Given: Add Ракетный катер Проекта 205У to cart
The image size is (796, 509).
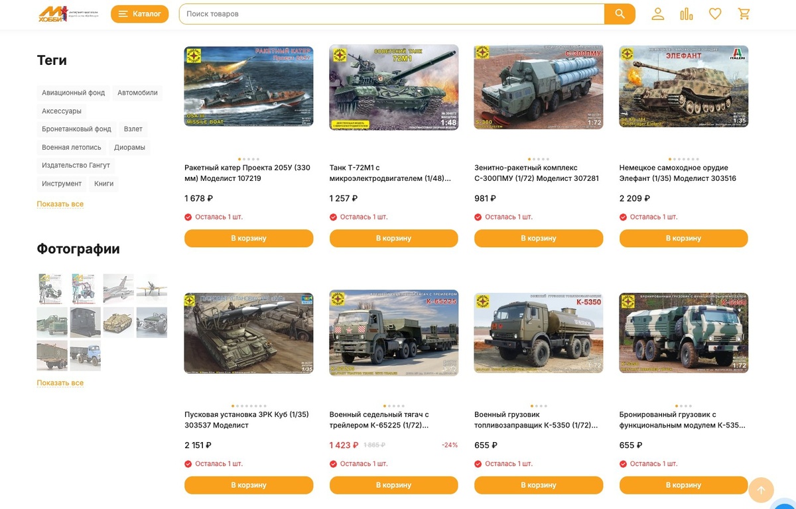Looking at the screenshot, I should click(249, 239).
